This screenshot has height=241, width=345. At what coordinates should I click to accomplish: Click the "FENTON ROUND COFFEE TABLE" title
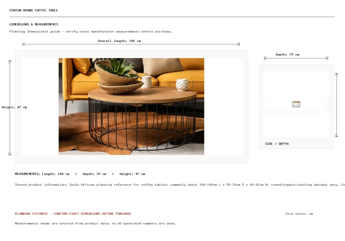pyautogui.click(x=34, y=10)
